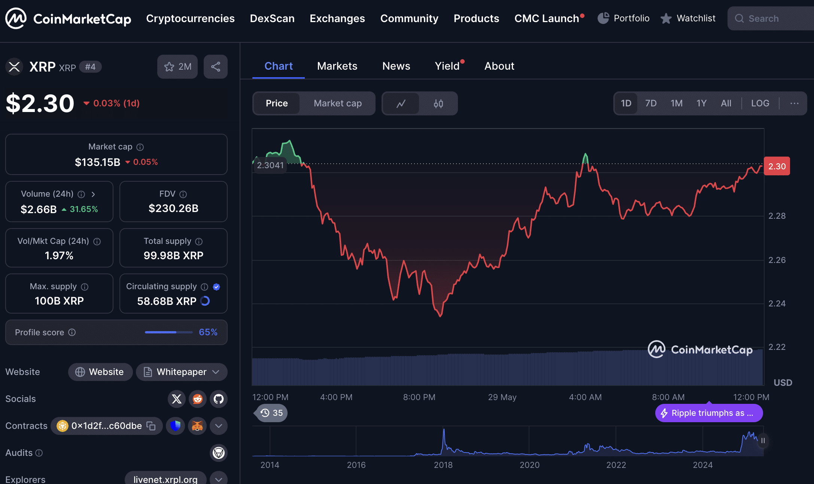Screen dimensions: 814x484
Task: Open Volume (24h) details arrow
Action: 93,194
